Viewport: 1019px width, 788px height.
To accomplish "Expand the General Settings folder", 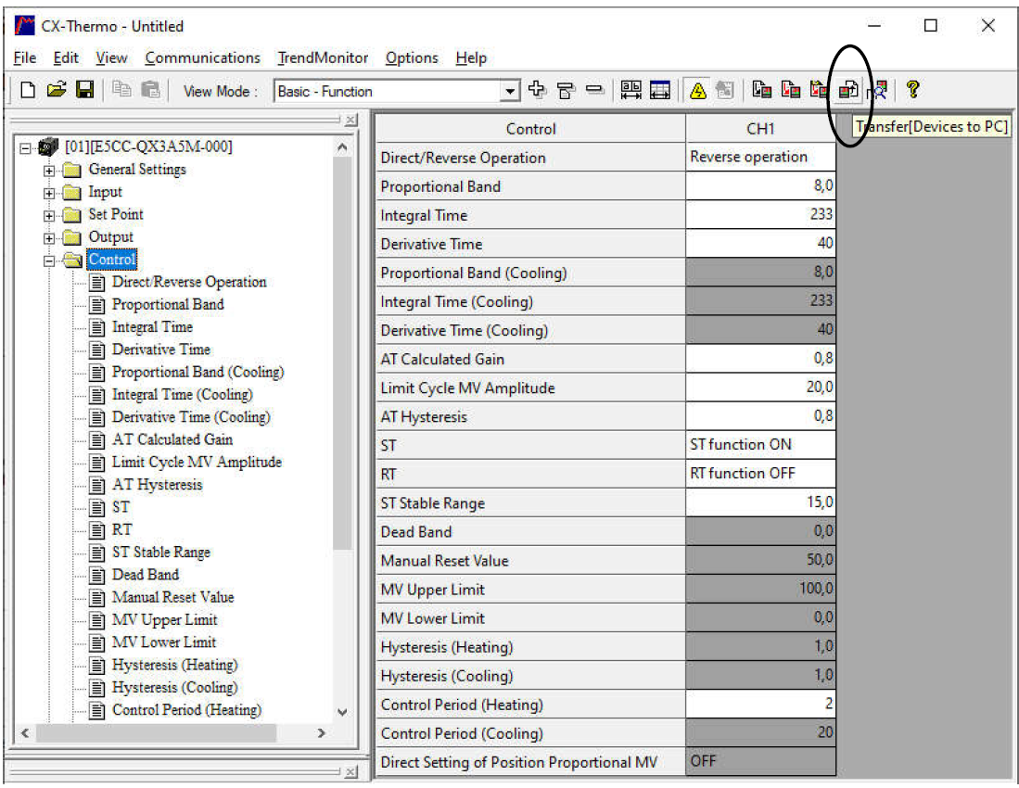I will (x=49, y=171).
